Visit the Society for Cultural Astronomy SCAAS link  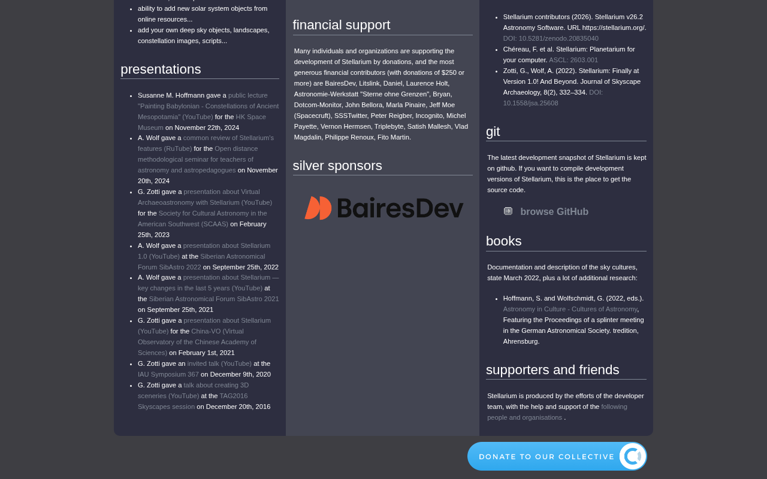203,219
